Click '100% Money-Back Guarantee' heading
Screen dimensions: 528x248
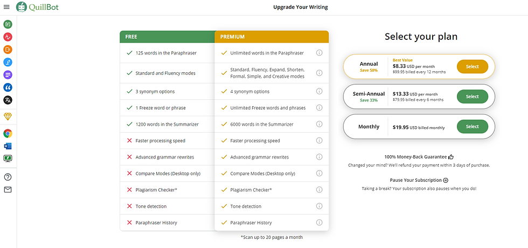coord(415,157)
